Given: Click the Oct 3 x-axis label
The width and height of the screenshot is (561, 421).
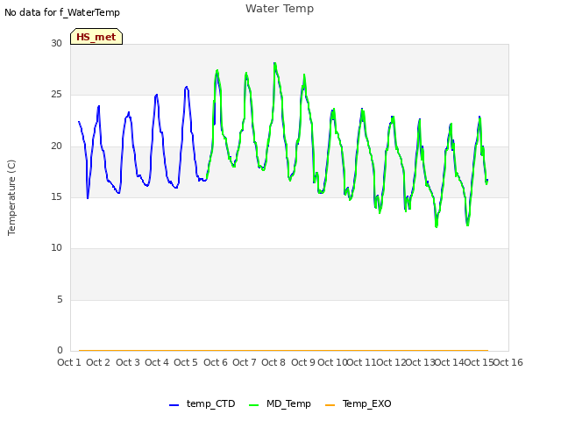Looking at the screenshot, I should [x=128, y=362].
